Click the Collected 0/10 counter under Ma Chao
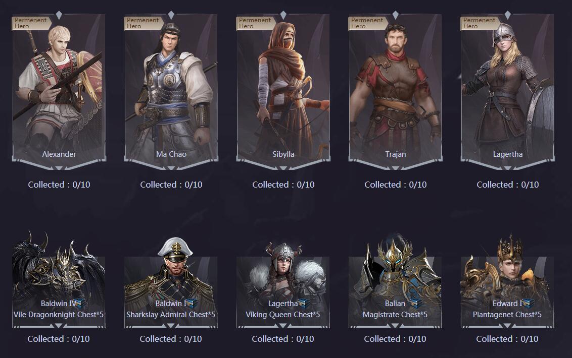This screenshot has width=572, height=358. (171, 185)
